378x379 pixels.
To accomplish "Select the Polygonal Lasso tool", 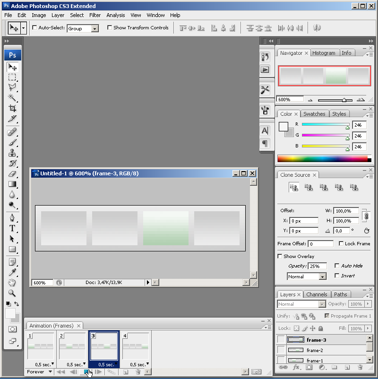I will [12, 87].
